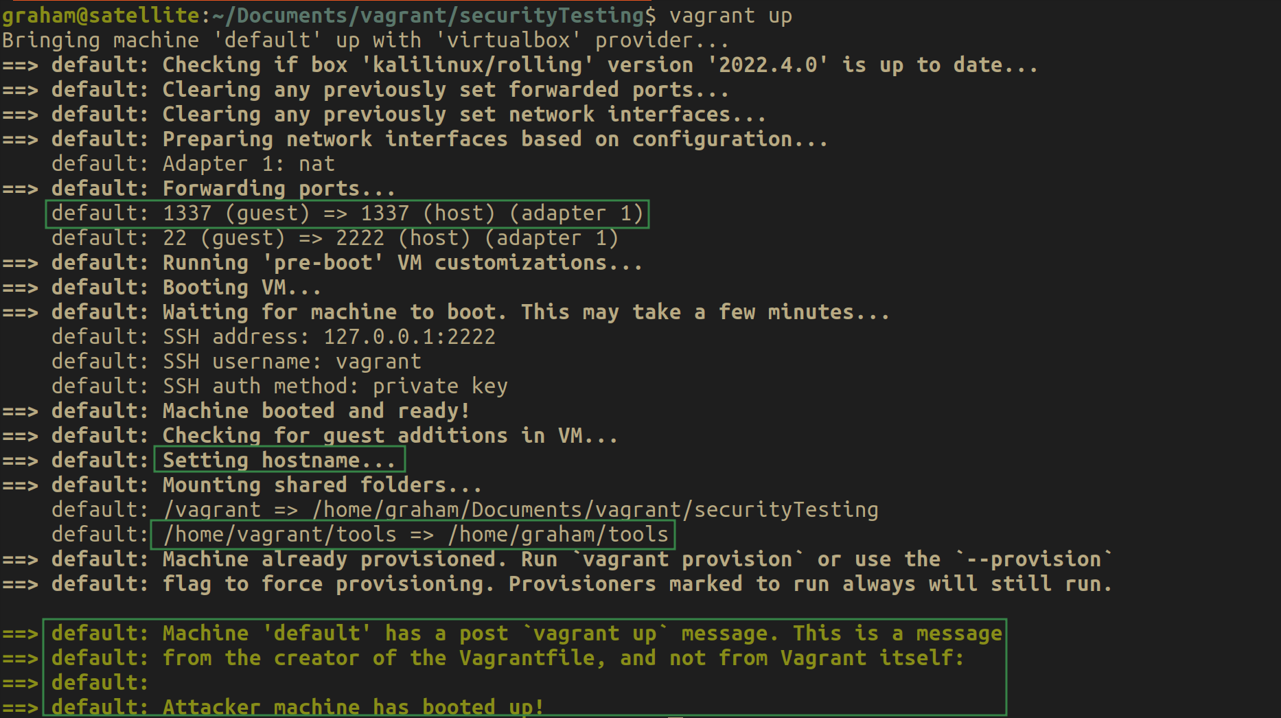The height and width of the screenshot is (718, 1281).
Task: Click the highlighted 1337 port forwarding line
Action: (347, 213)
